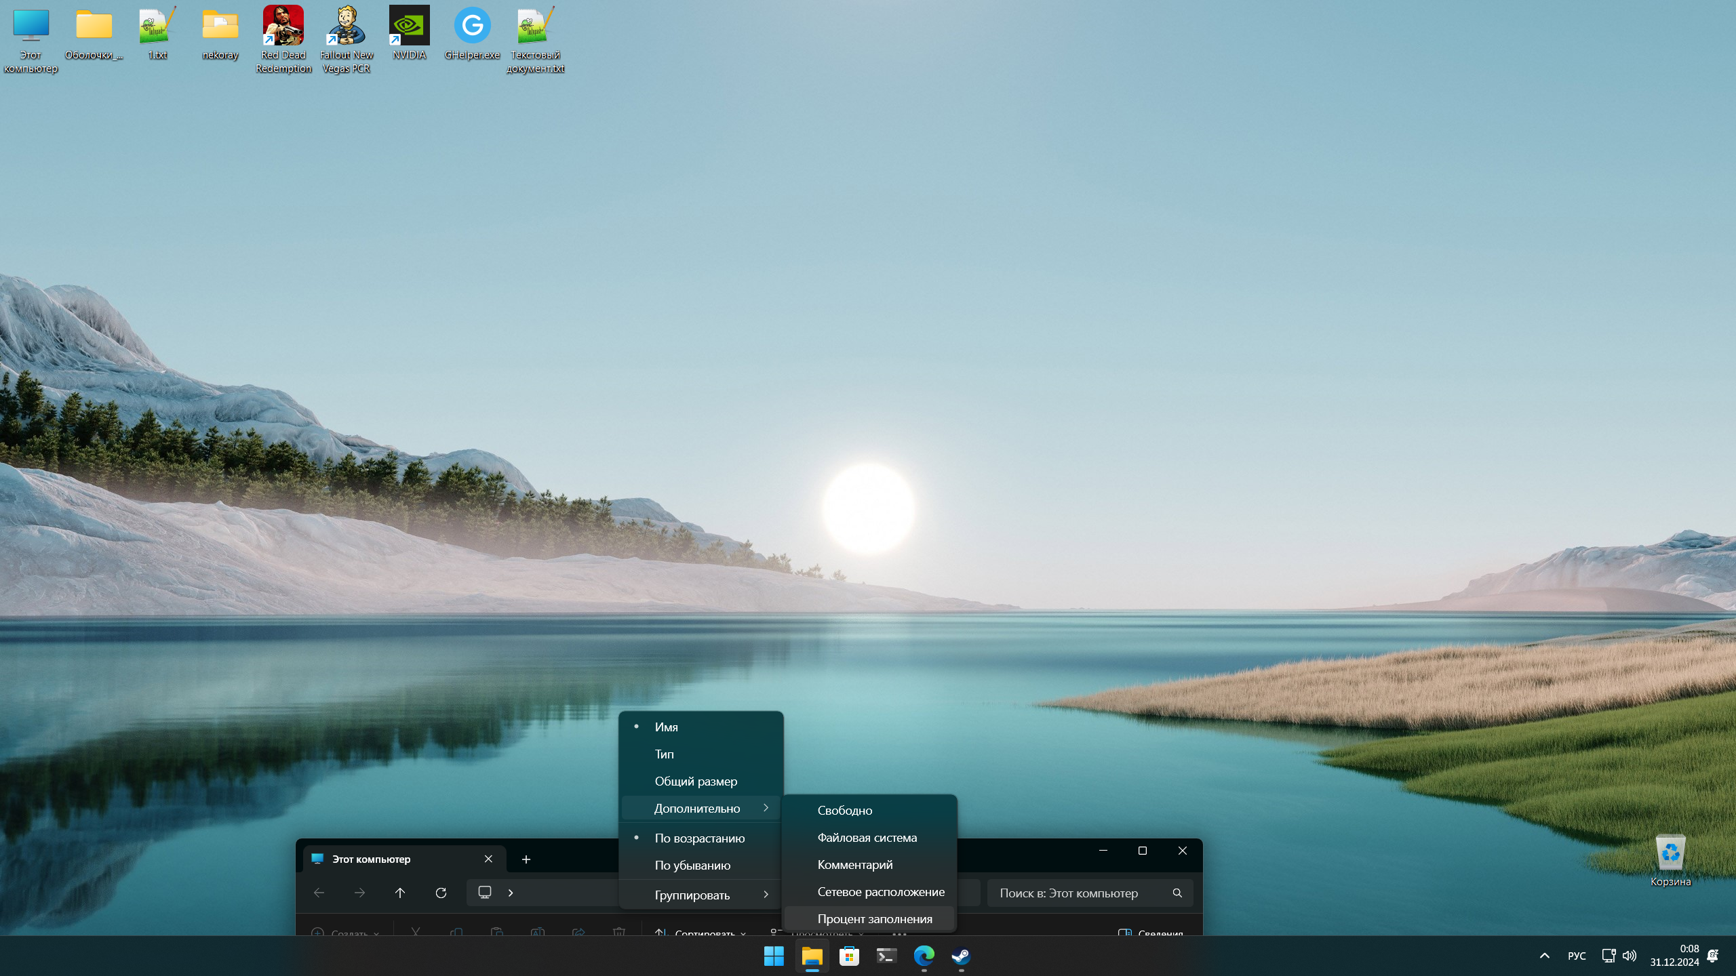
Task: Choose Свободно in the submenu
Action: [869, 810]
